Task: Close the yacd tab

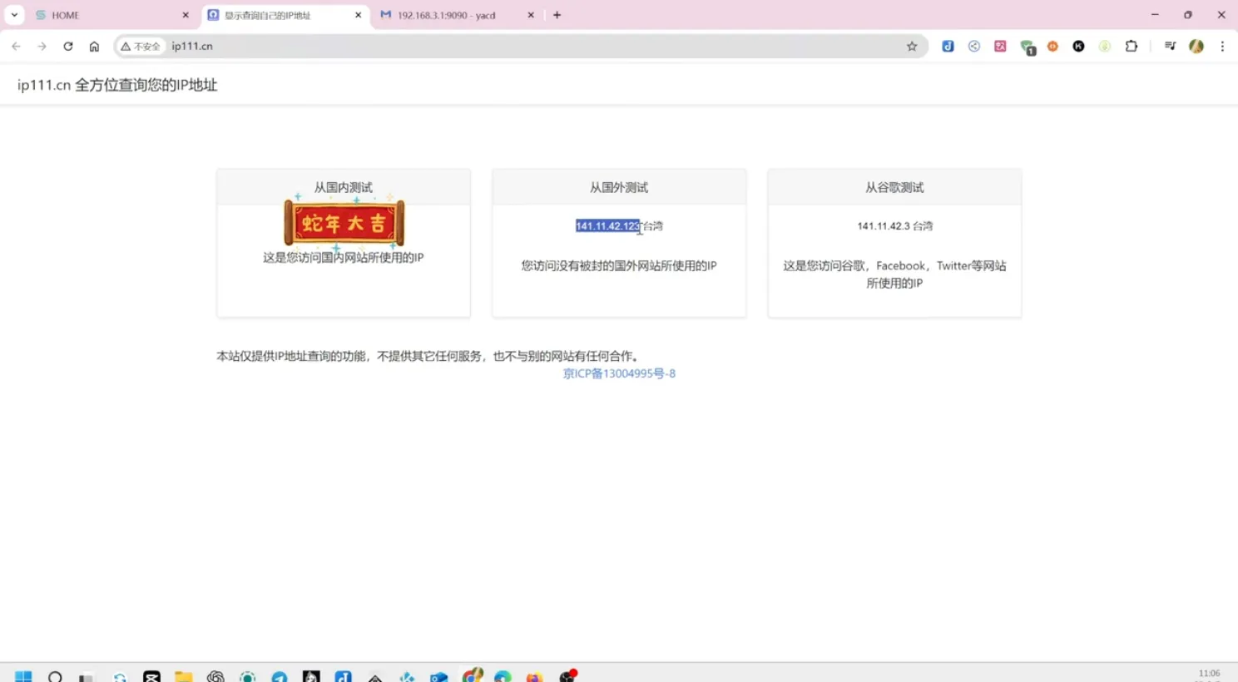Action: pyautogui.click(x=531, y=15)
